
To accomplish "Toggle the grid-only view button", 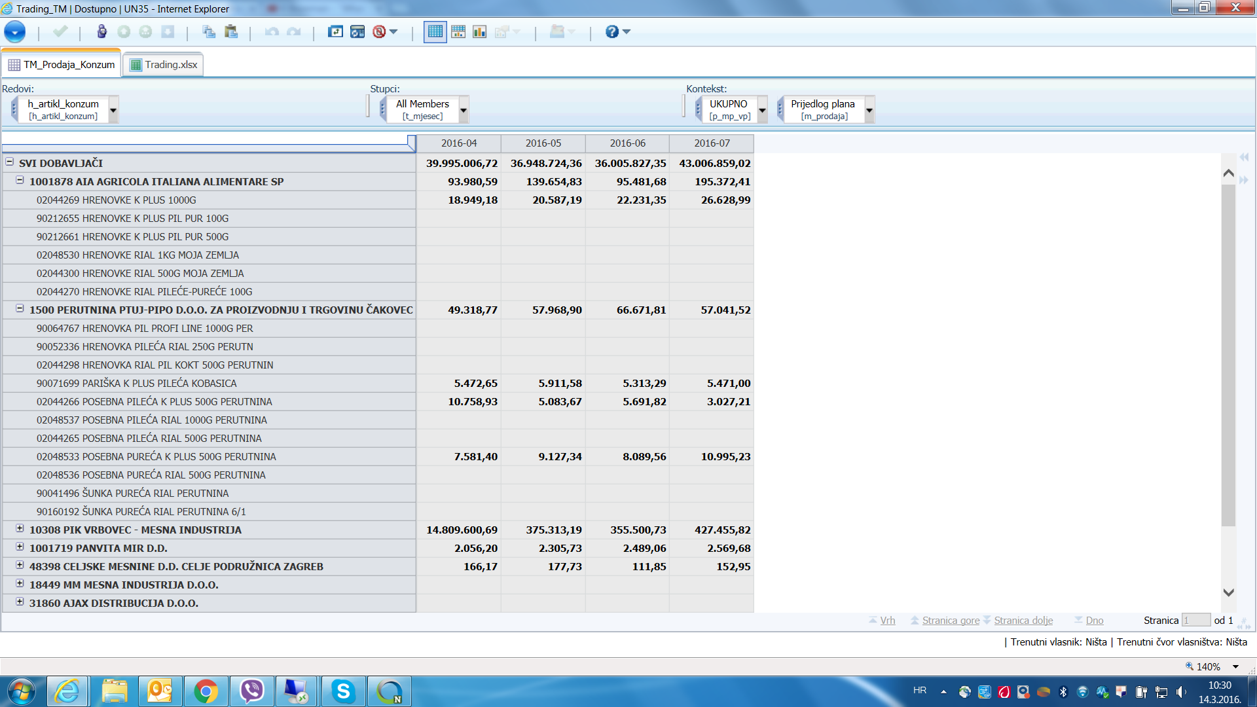I will click(x=435, y=31).
